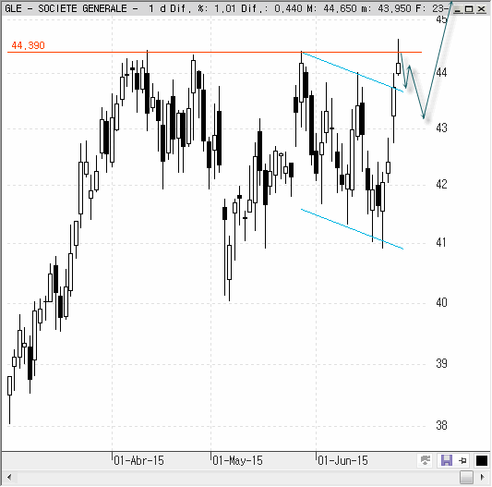
Task: Click the 43 price label on axis
Action: pos(441,128)
